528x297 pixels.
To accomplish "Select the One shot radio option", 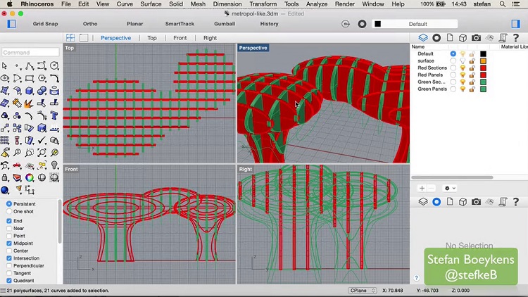I will pos(9,211).
